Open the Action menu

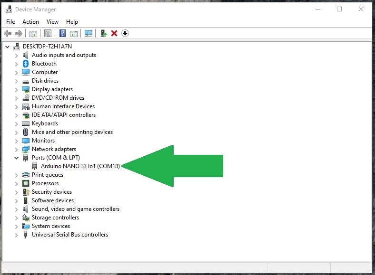pyautogui.click(x=30, y=22)
